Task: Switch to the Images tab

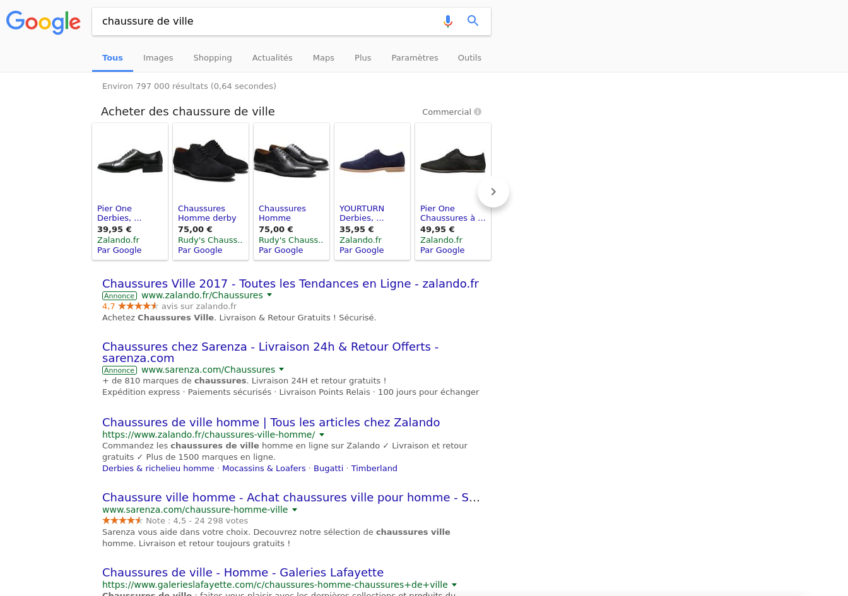Action: pos(158,58)
